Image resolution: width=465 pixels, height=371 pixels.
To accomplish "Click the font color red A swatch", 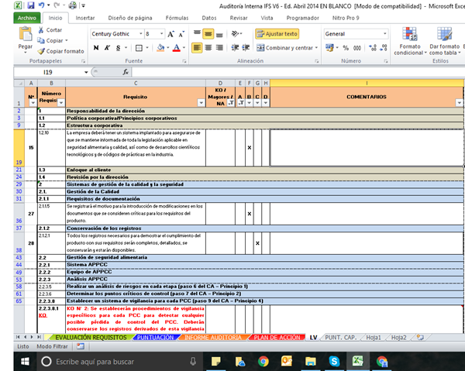I will [177, 47].
